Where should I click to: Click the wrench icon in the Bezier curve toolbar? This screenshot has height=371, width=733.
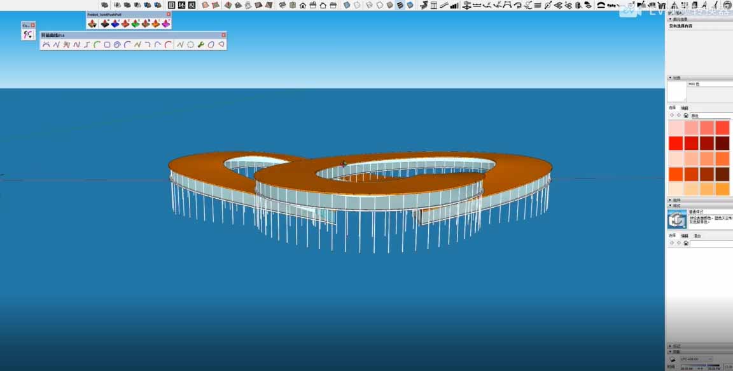click(x=200, y=45)
